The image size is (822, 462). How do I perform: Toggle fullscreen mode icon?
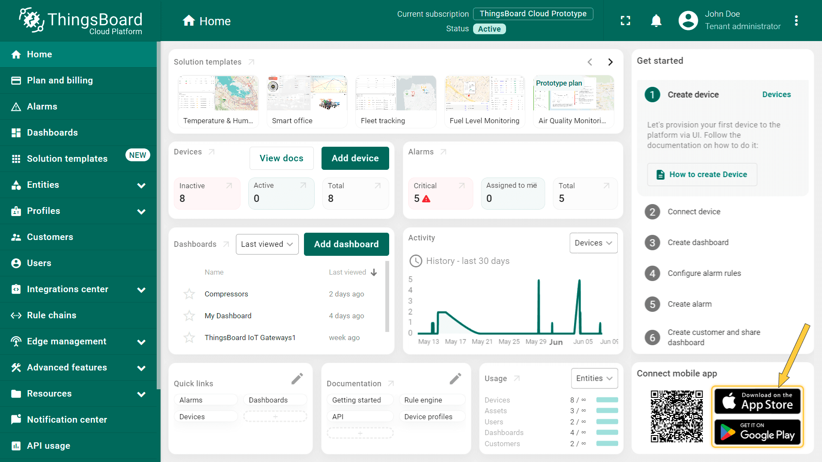[x=625, y=21]
